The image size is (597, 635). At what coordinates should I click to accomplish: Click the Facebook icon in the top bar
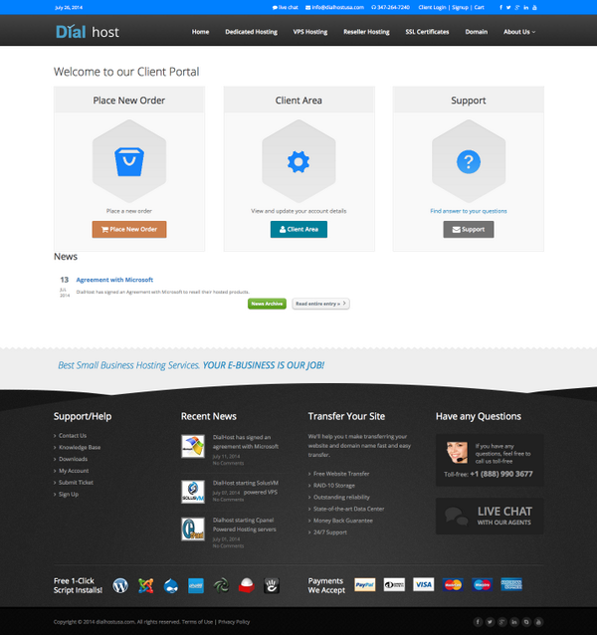(x=500, y=7)
